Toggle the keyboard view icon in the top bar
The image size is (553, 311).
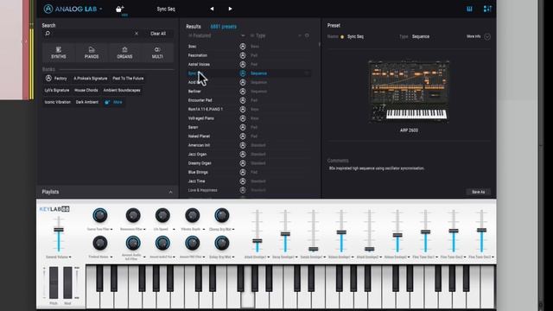(469, 9)
